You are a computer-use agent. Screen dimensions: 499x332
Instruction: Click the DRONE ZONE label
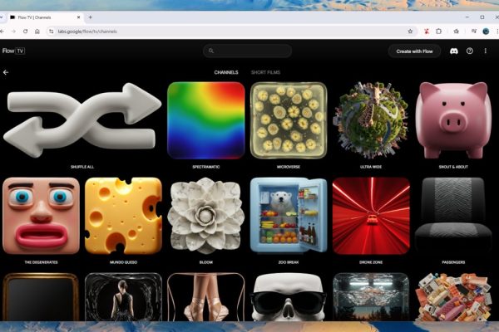click(371, 262)
